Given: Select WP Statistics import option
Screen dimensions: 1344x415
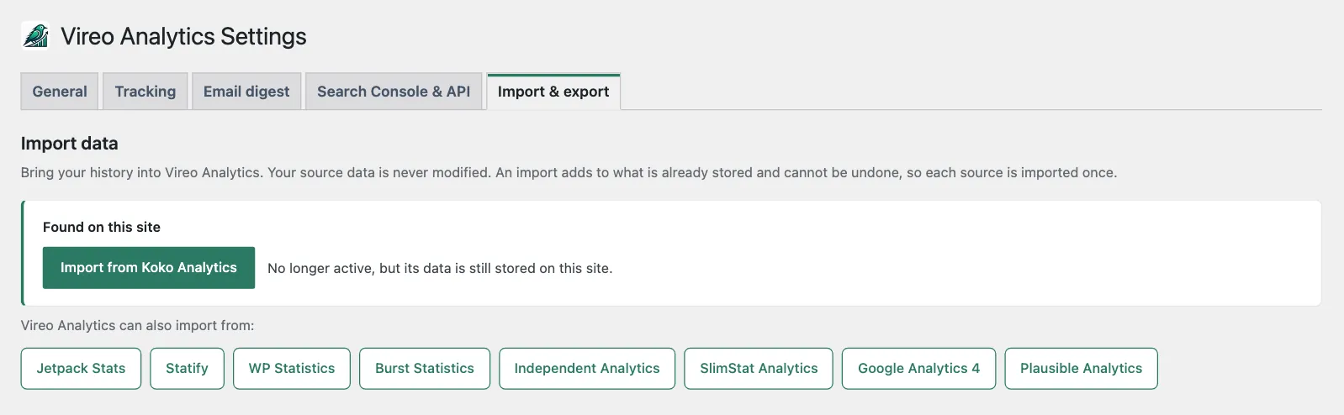Looking at the screenshot, I should [x=292, y=369].
